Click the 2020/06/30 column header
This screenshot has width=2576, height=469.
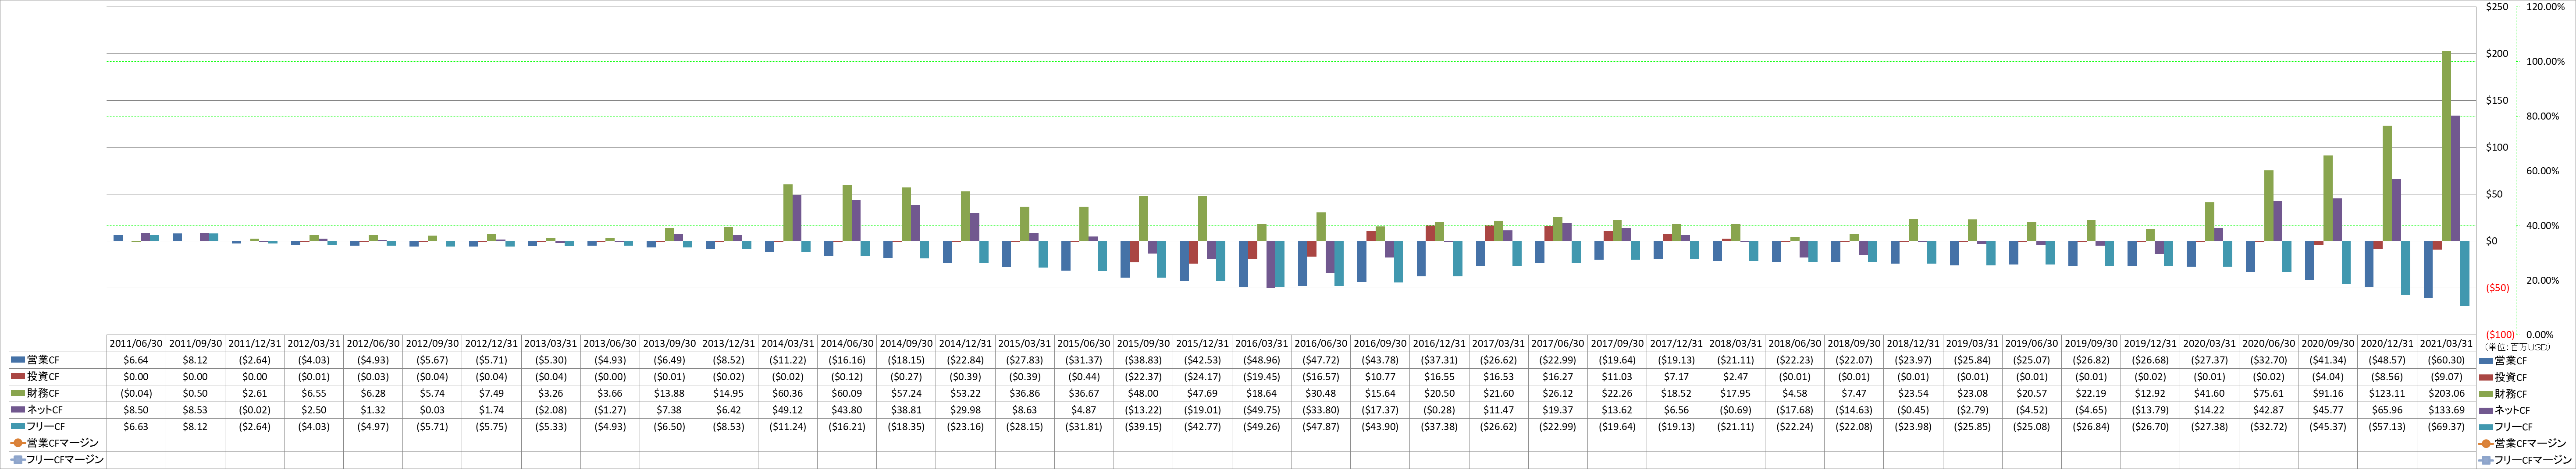2269,343
